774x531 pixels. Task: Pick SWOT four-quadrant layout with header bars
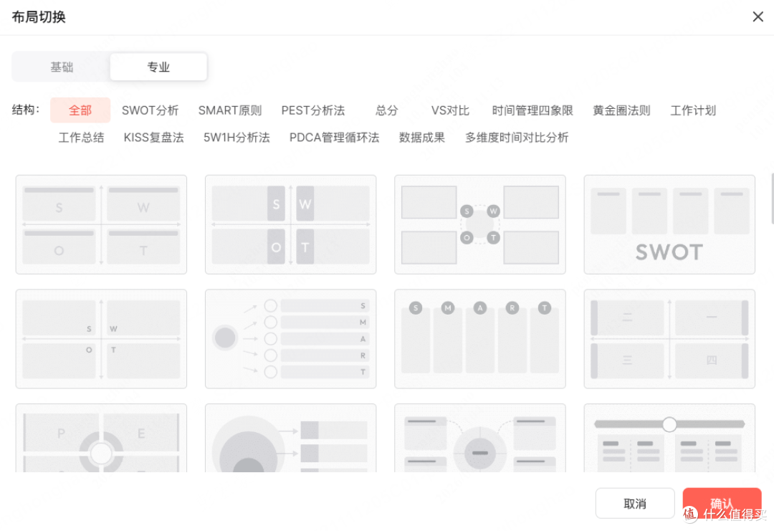[101, 224]
